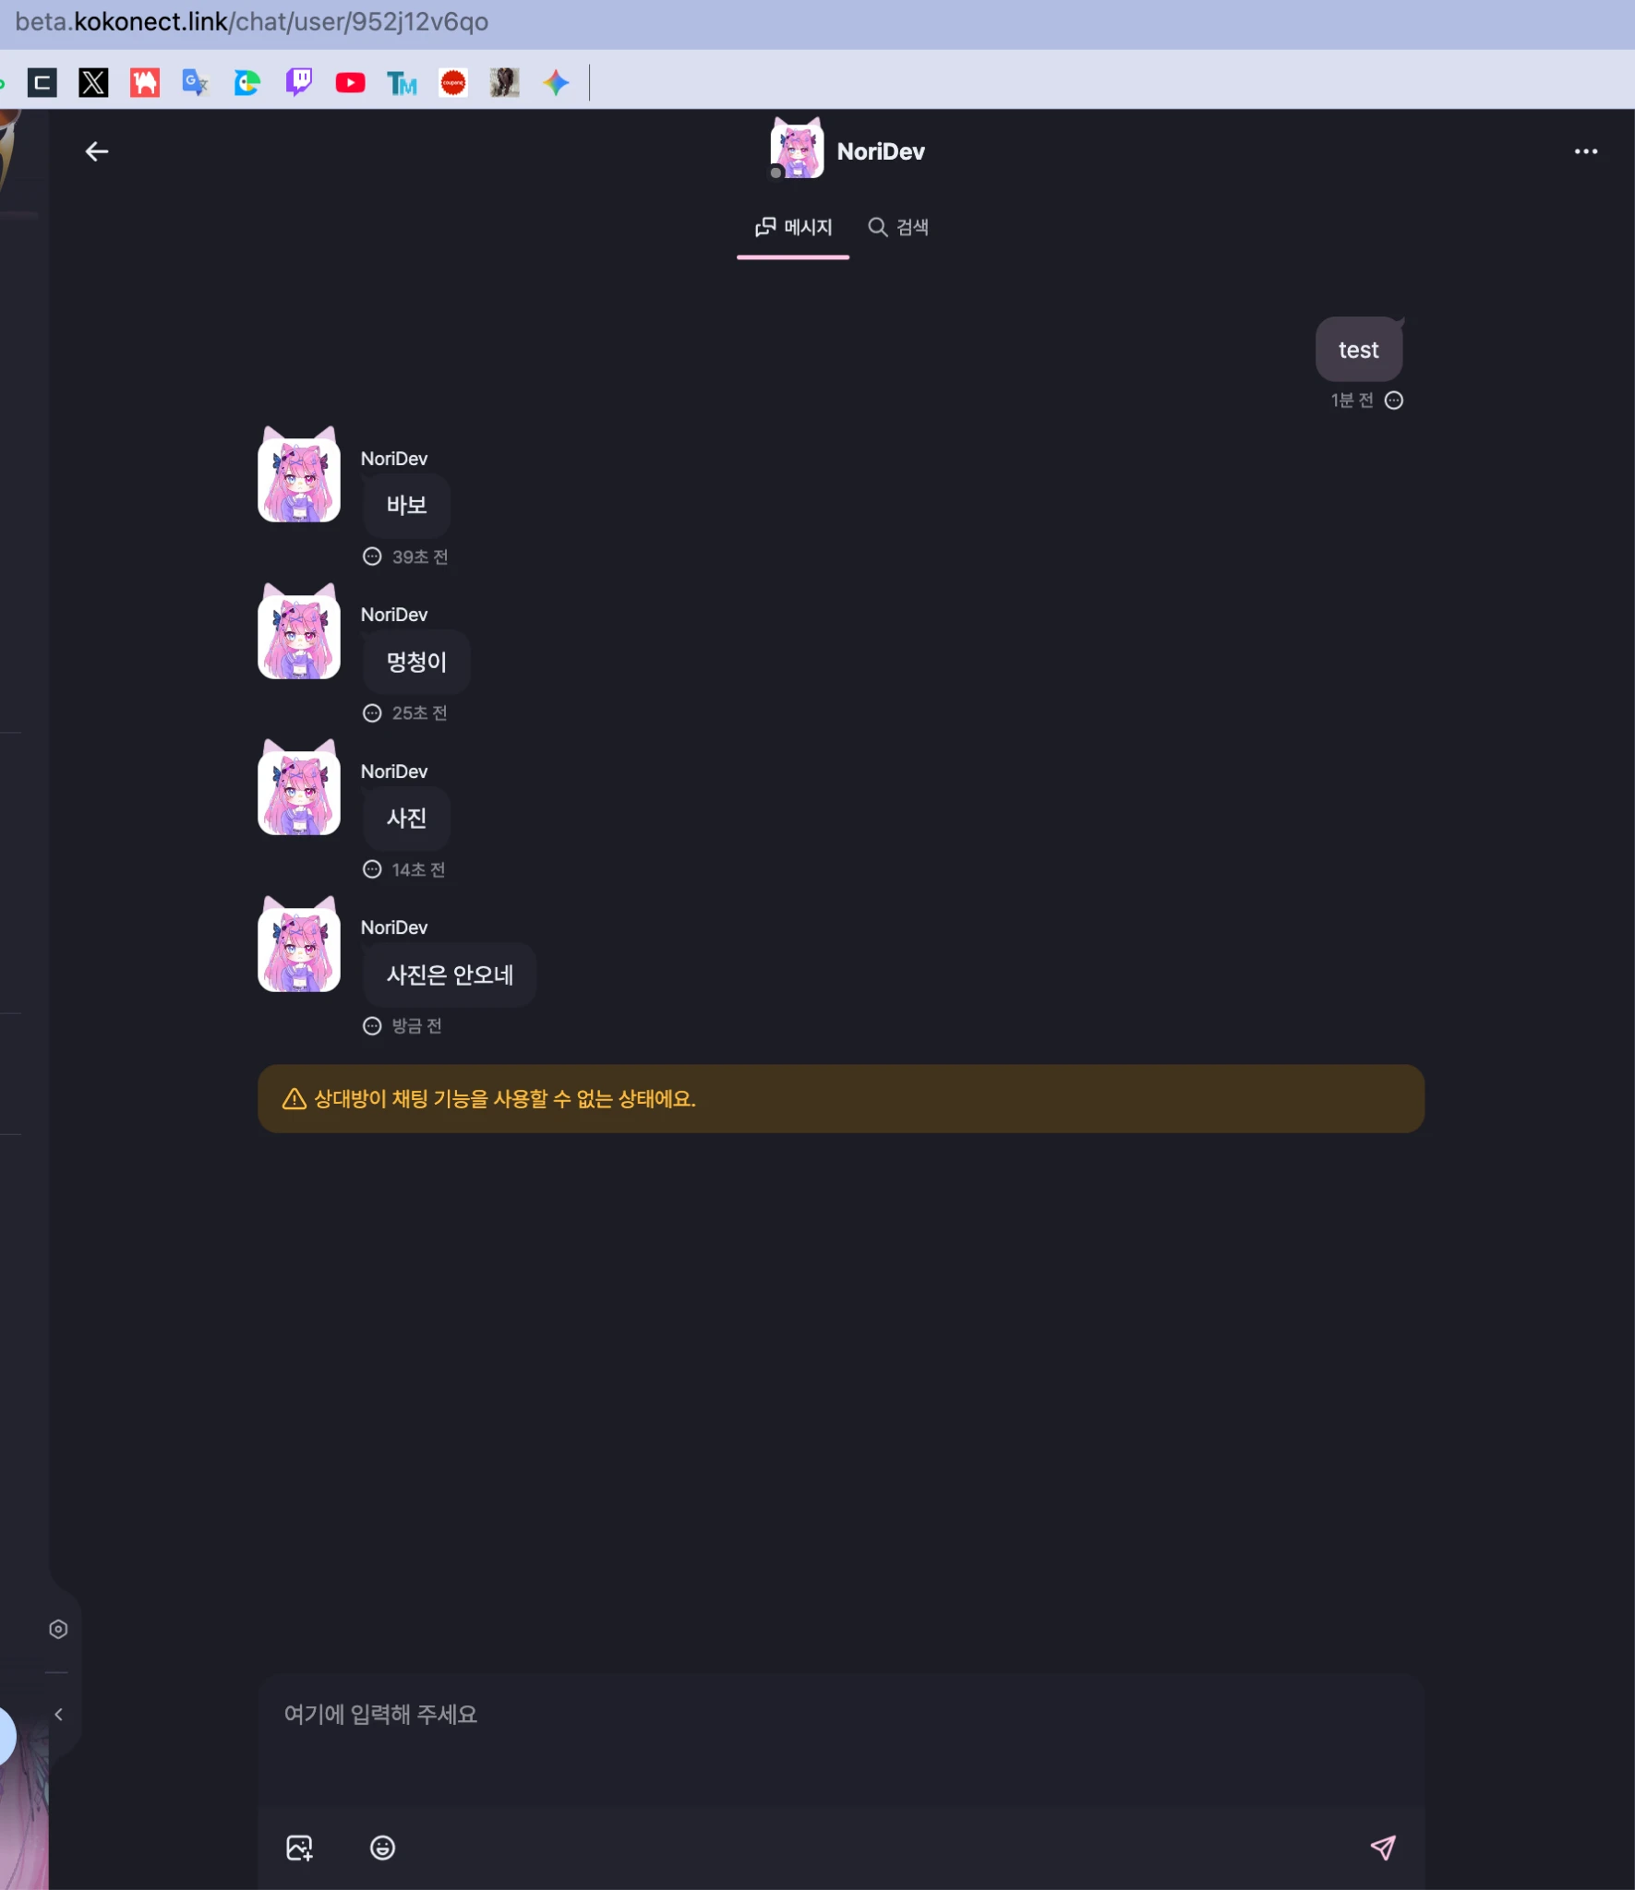Click the browser address bar URL

pos(252,21)
